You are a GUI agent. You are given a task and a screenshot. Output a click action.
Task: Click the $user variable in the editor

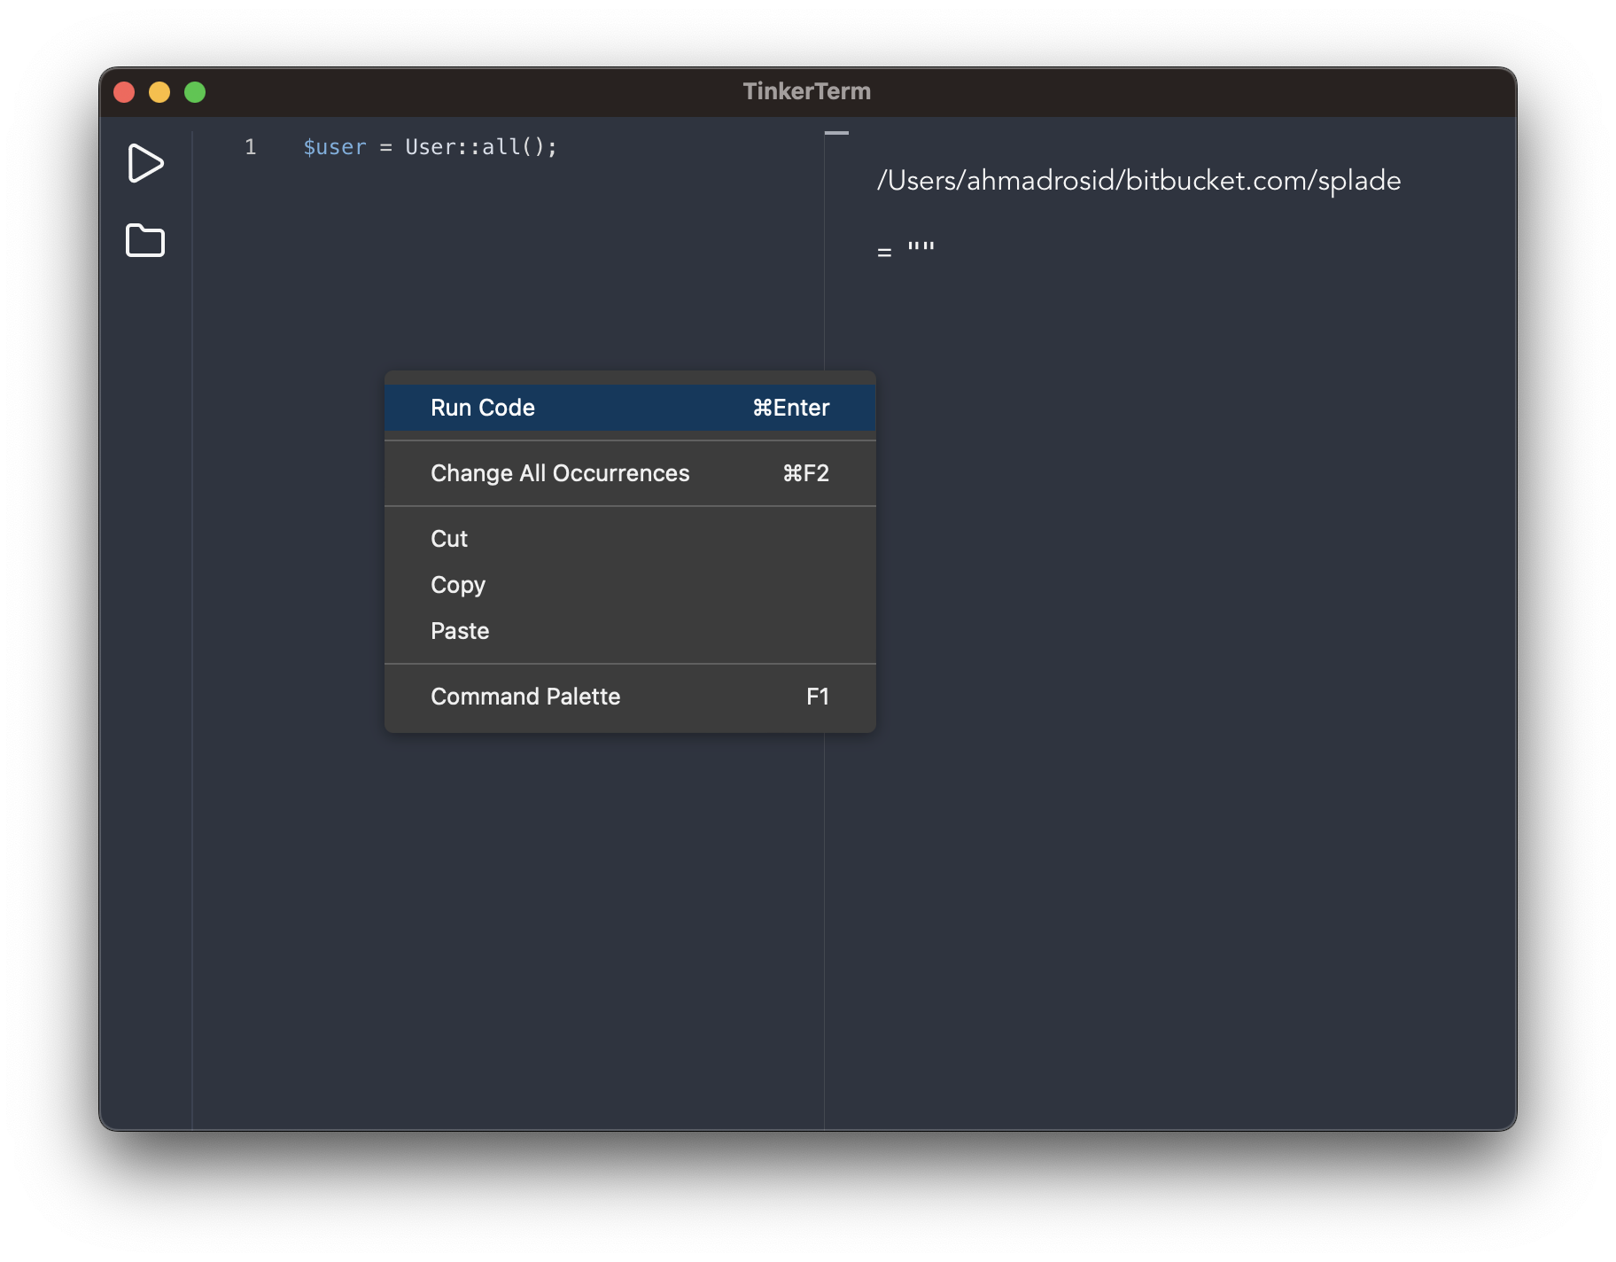335,147
